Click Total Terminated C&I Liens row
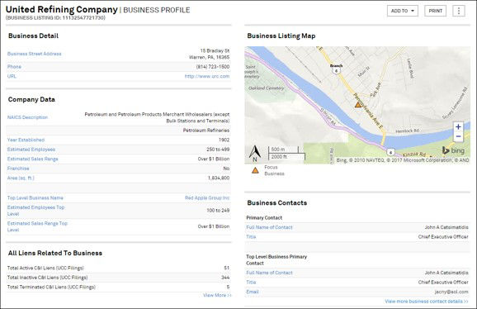 point(118,287)
